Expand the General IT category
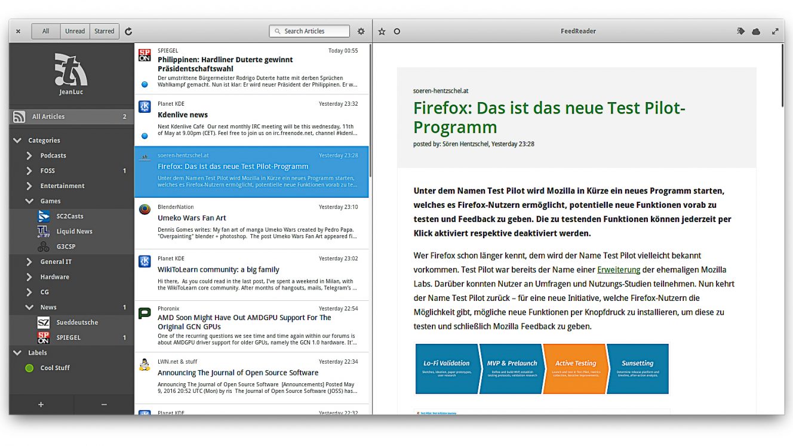 [29, 262]
